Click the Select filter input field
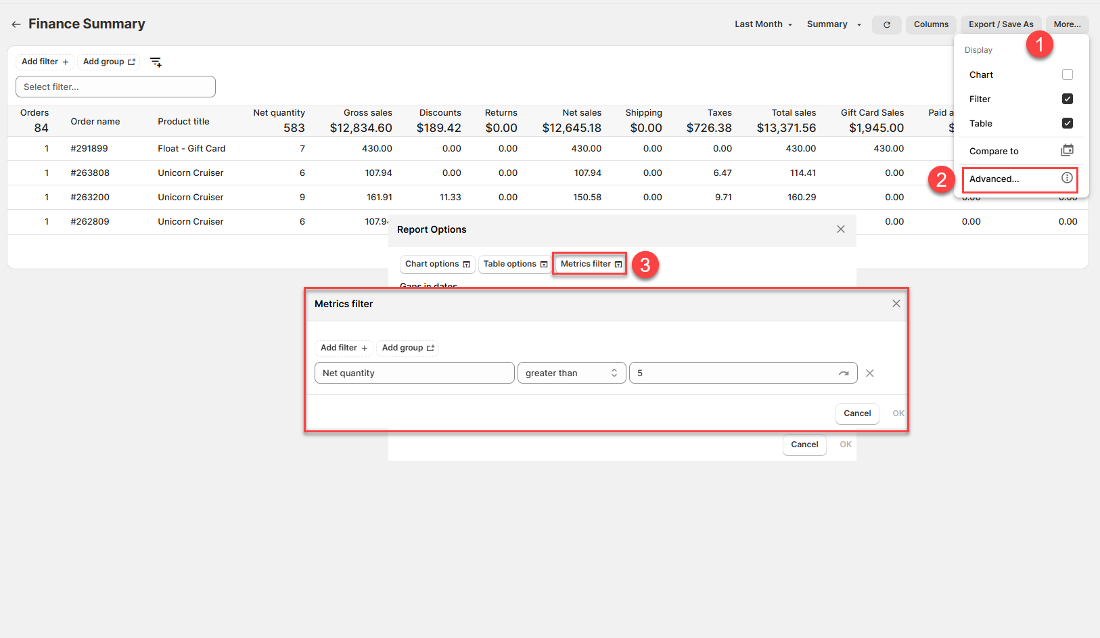The width and height of the screenshot is (1100, 638). [x=116, y=87]
